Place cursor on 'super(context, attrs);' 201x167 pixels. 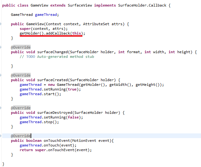tap(43, 29)
